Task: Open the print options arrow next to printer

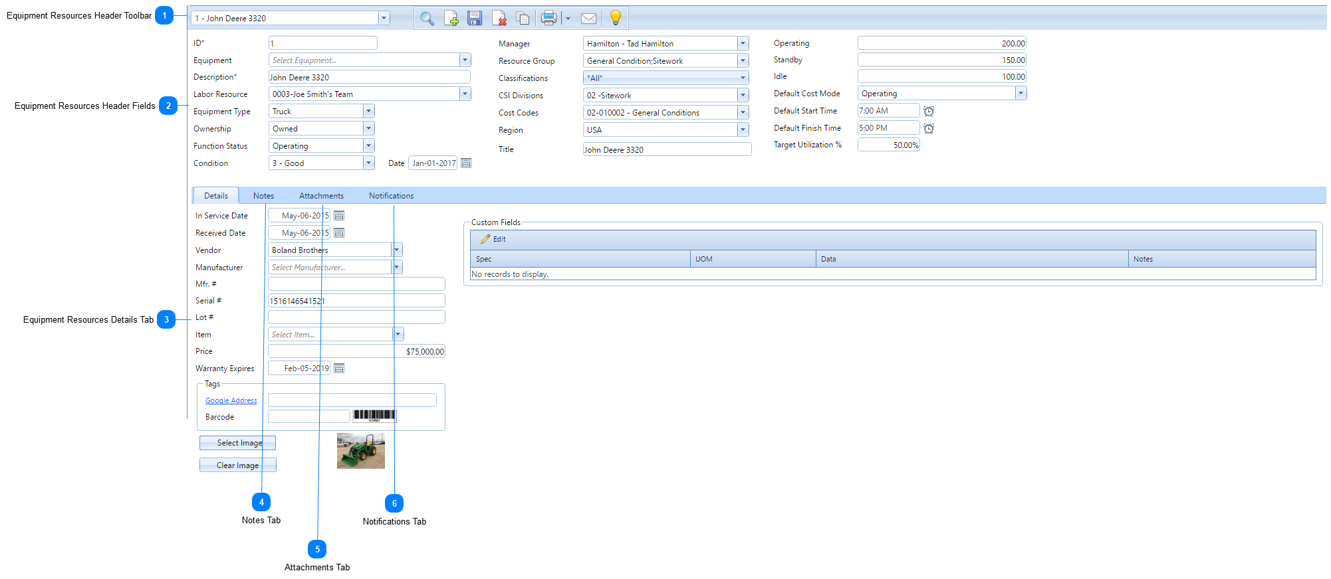Action: [x=568, y=19]
